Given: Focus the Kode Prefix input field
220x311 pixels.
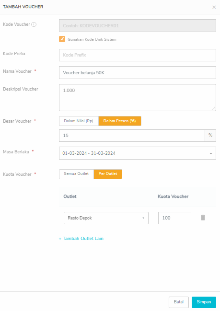Looking at the screenshot, I should point(138,55).
